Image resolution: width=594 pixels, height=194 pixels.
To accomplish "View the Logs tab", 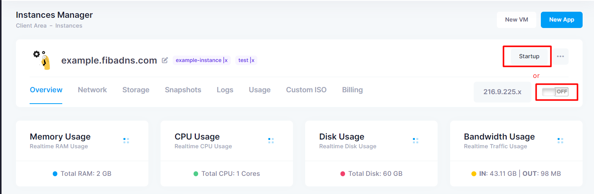I will (x=225, y=90).
